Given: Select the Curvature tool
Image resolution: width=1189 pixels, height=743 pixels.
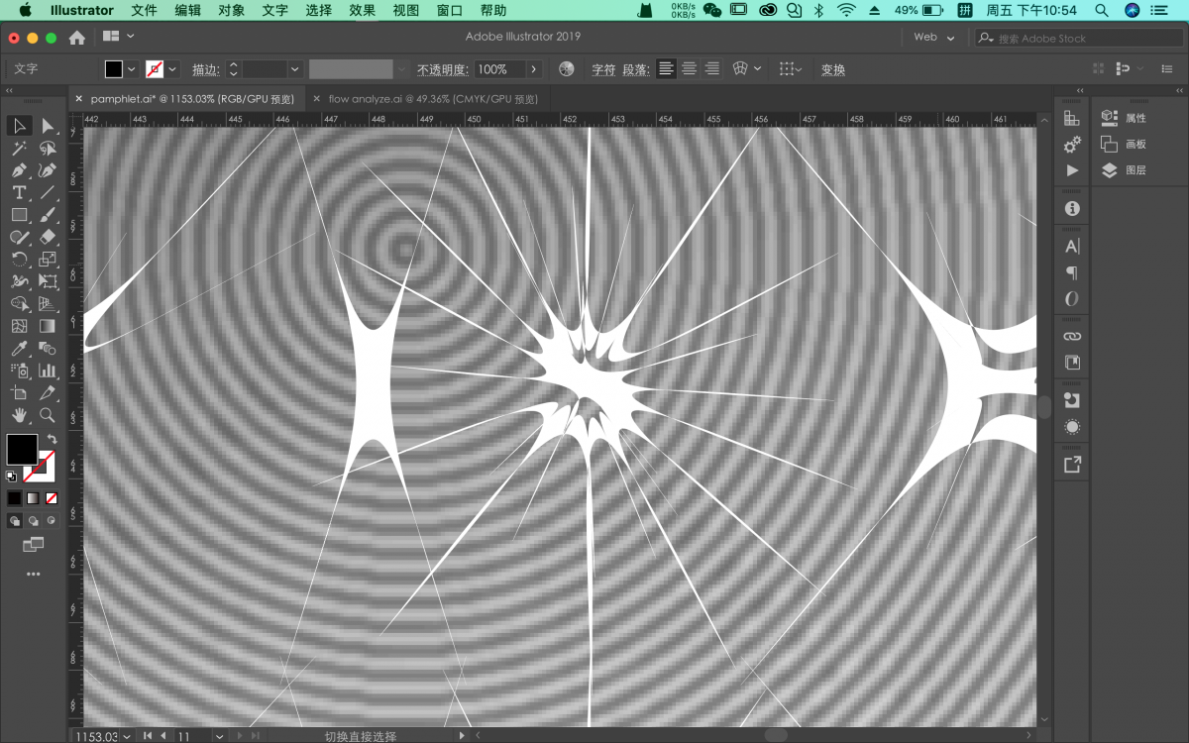Looking at the screenshot, I should coord(48,170).
